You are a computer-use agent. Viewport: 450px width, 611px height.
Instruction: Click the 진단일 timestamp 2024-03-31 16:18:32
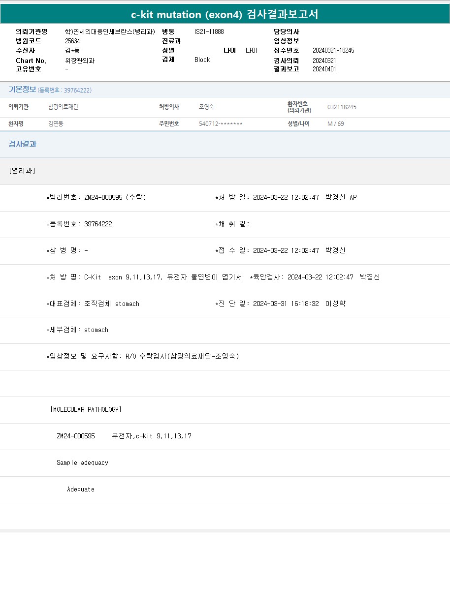point(286,304)
